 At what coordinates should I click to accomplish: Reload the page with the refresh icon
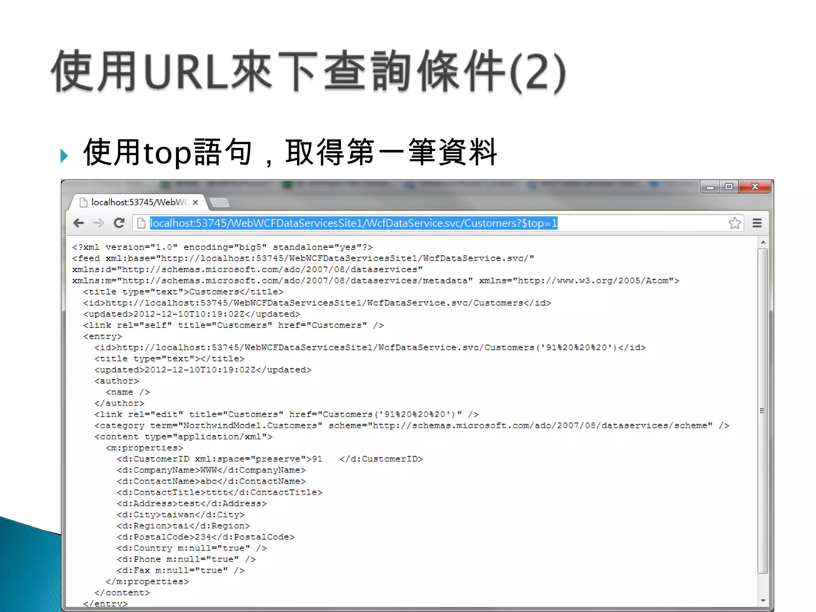tap(119, 223)
